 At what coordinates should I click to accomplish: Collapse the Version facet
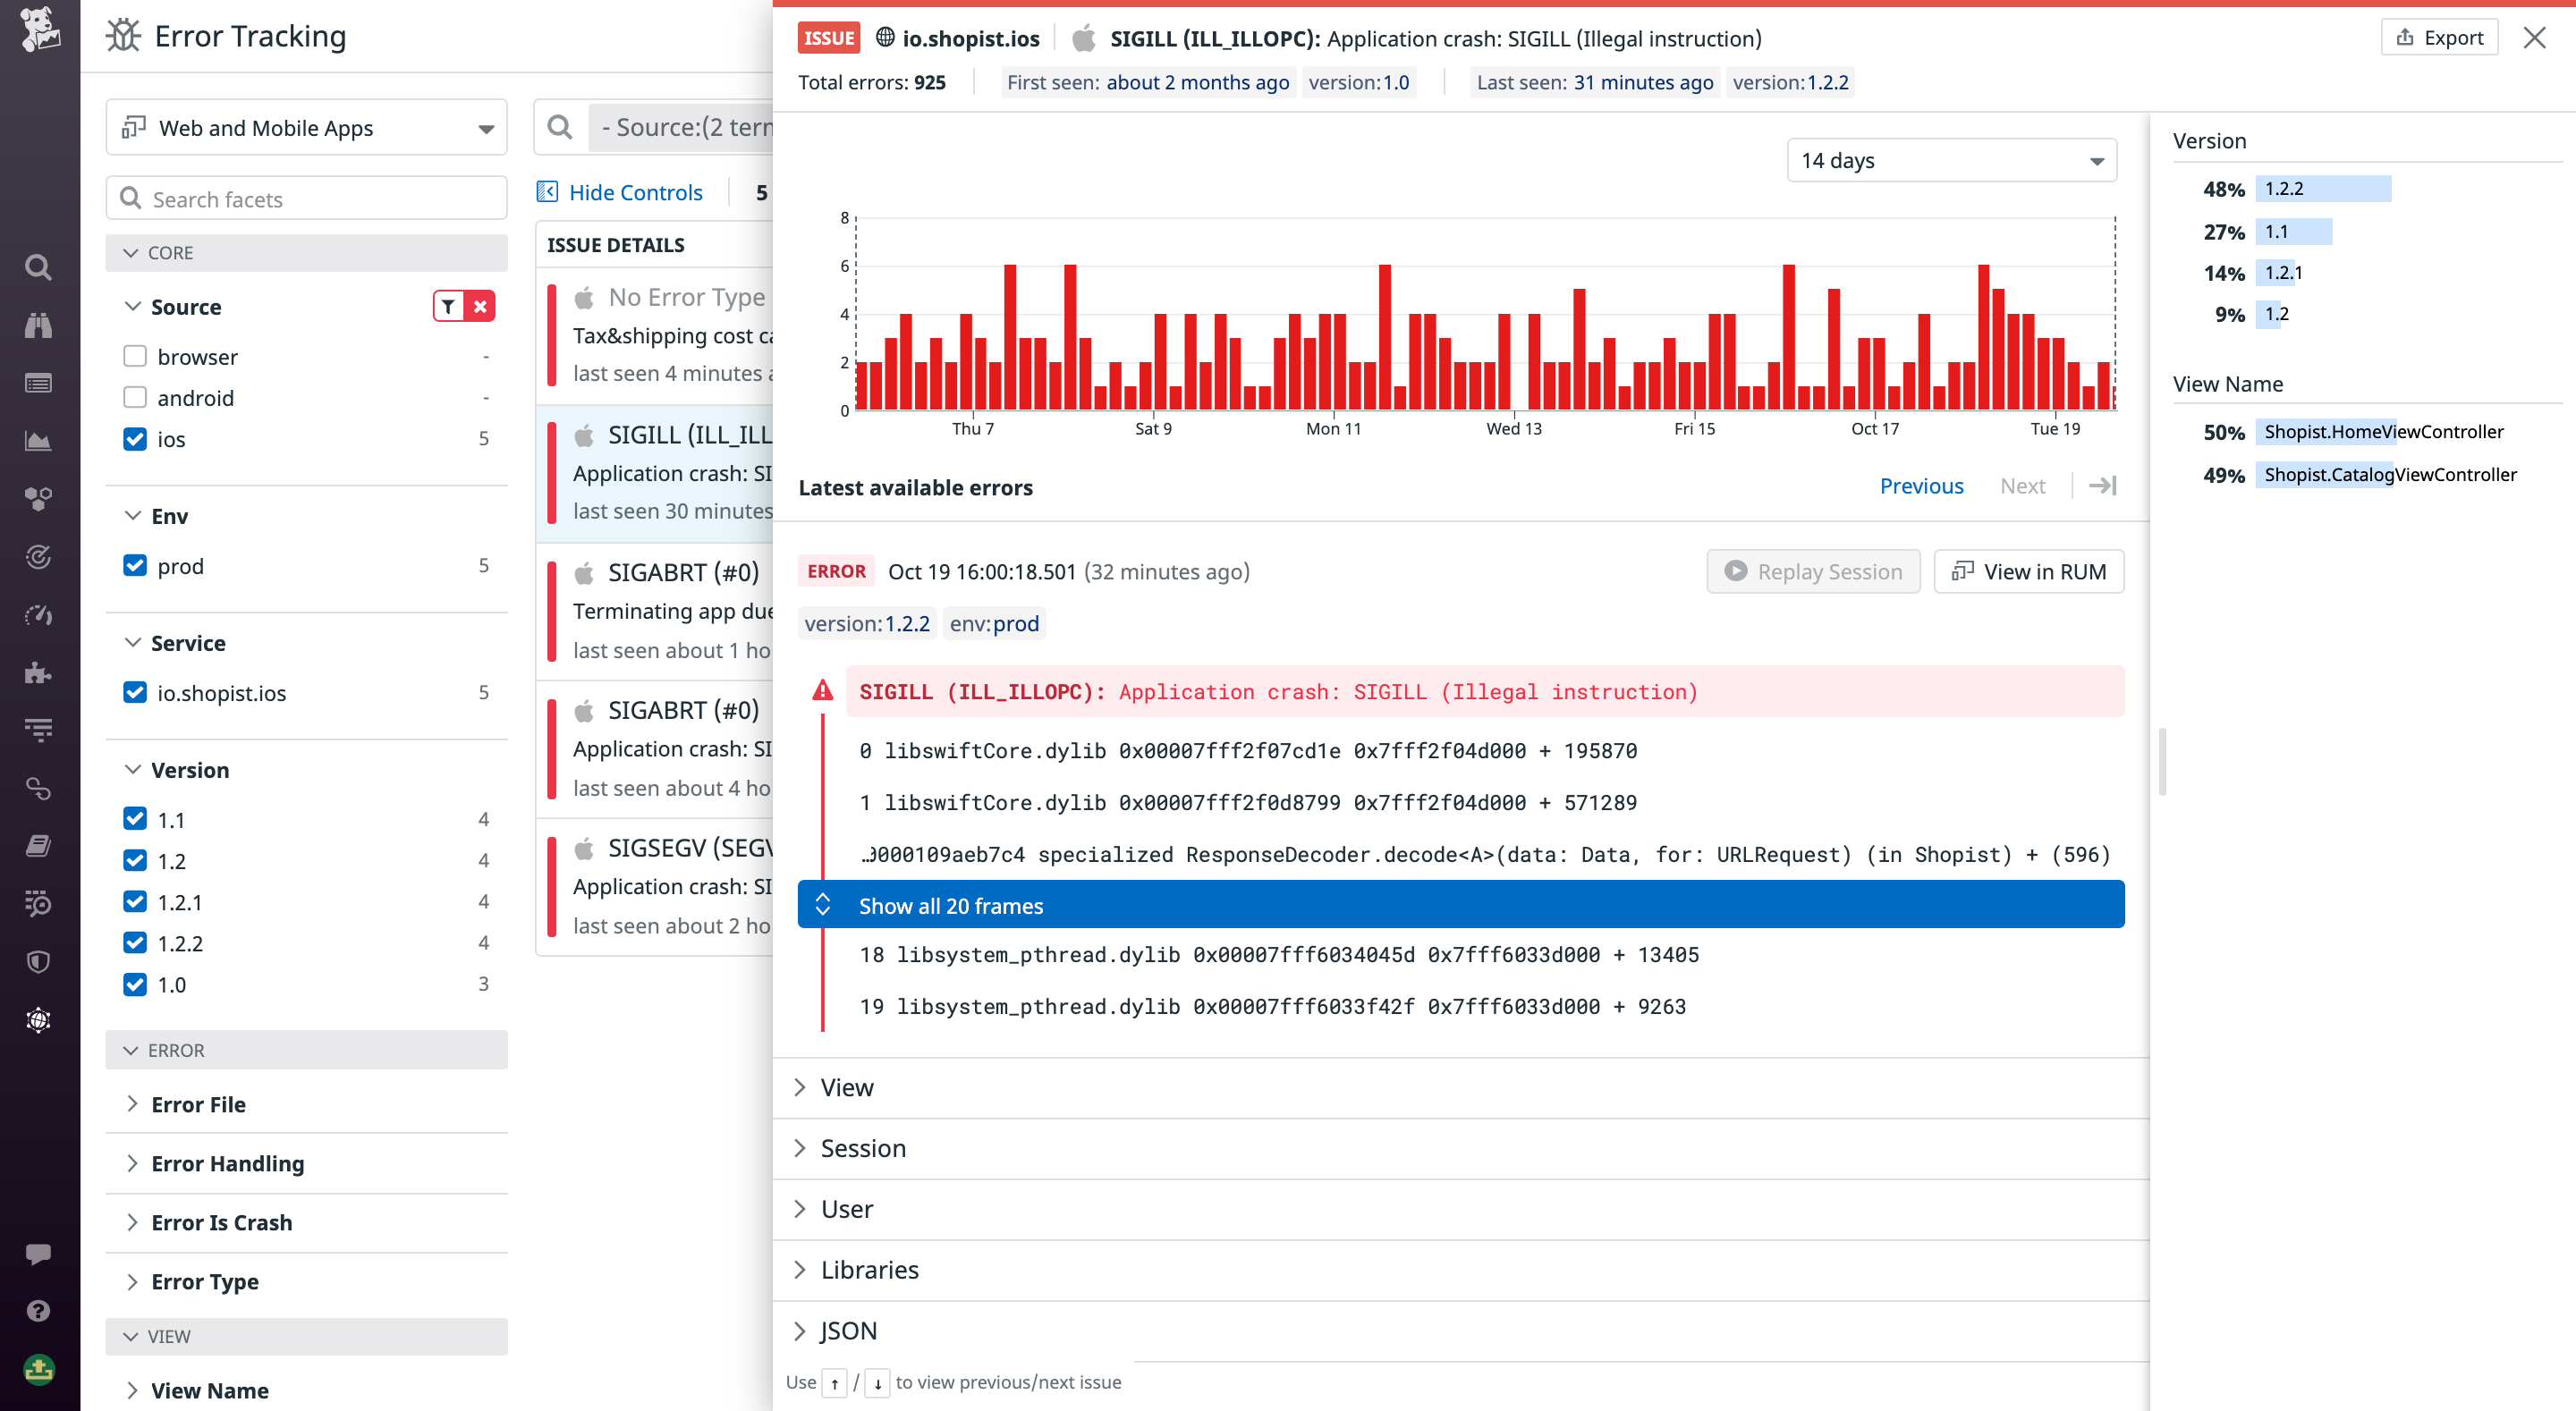pos(190,769)
